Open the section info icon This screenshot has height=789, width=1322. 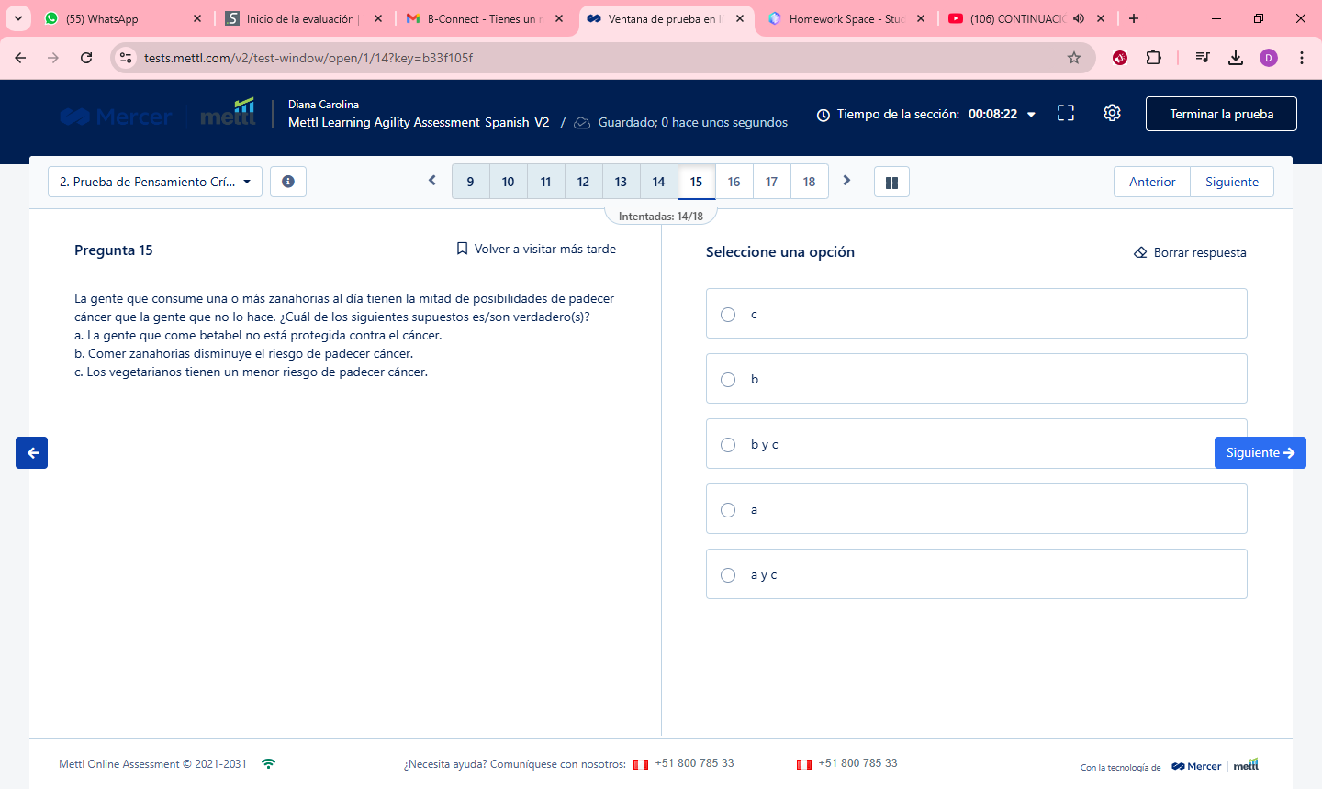[x=288, y=182]
